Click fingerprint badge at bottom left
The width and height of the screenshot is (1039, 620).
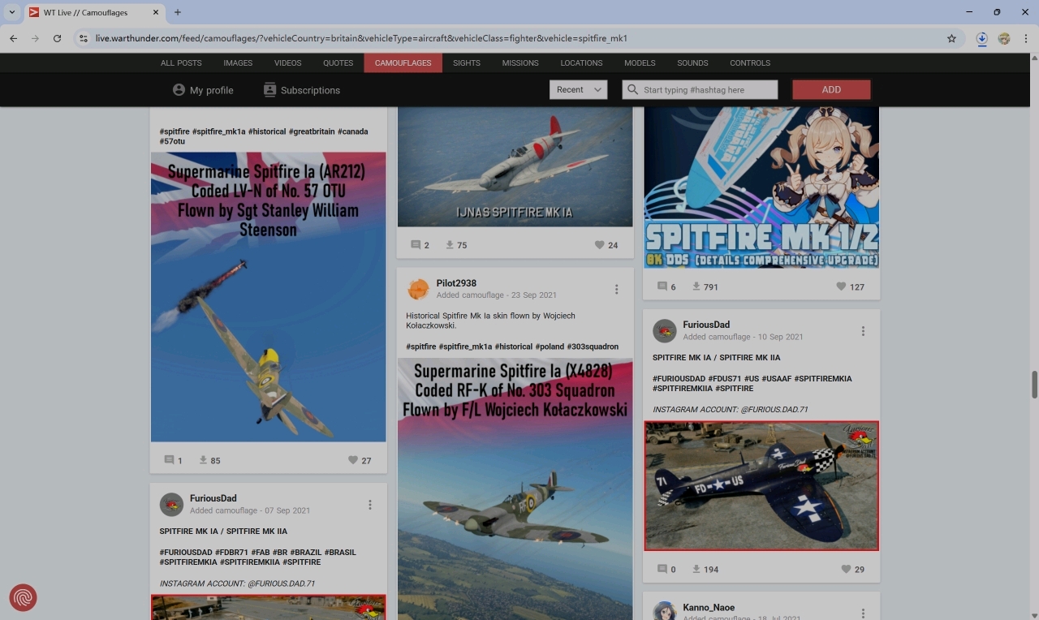pos(23,598)
